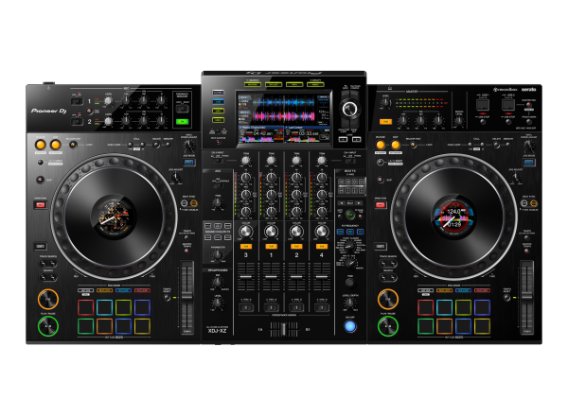Toggle the right deck blue Jog Mode button
This screenshot has width=568, height=416.
(x=528, y=163)
